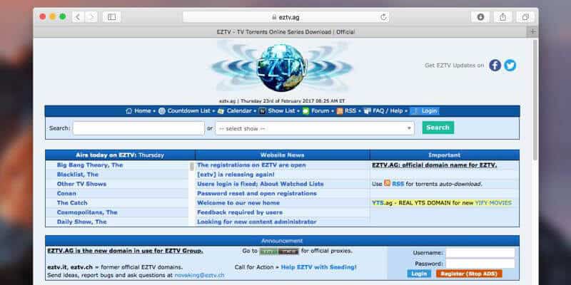Click the Search text input field
Viewport: 571px width, 285px height.
tap(138, 128)
